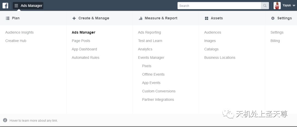Type in the Search input field
The width and height of the screenshot is (297, 127).
point(219,5)
